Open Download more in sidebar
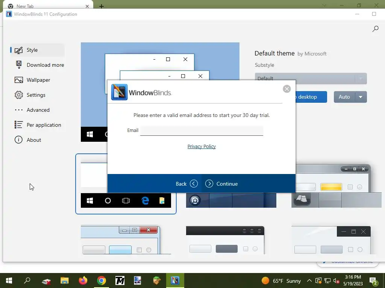Image resolution: width=385 pixels, height=288 pixels. click(x=39, y=65)
